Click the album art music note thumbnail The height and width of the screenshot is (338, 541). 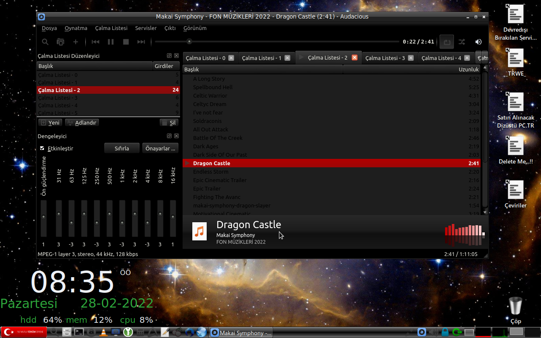coord(199,232)
